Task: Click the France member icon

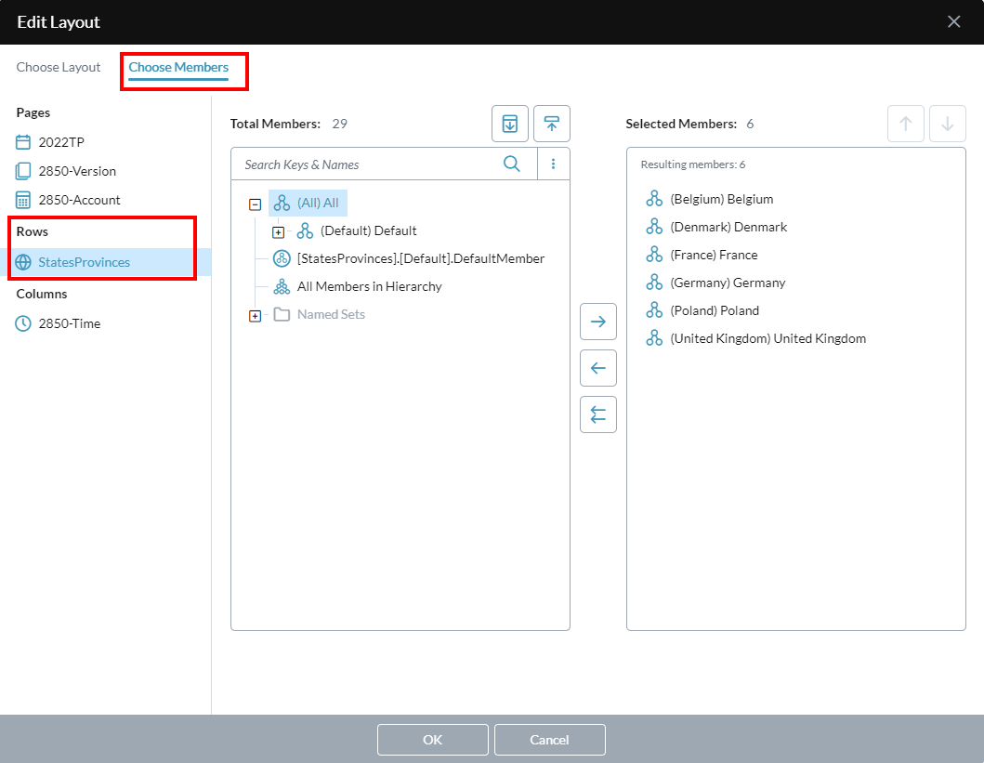Action: (x=654, y=255)
